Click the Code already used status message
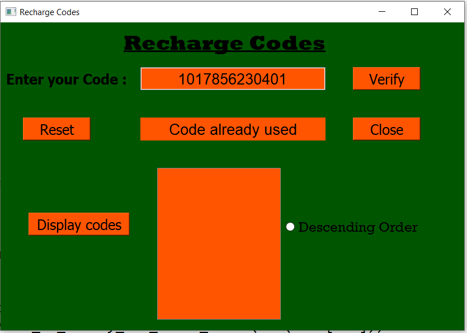 [233, 129]
